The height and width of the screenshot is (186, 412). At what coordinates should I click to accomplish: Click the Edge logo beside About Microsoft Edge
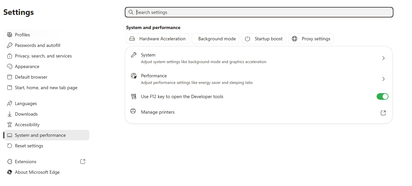[x=9, y=172]
